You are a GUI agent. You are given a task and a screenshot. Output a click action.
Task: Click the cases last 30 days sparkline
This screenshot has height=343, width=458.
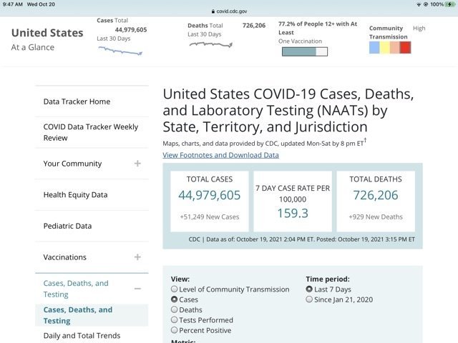pos(120,50)
